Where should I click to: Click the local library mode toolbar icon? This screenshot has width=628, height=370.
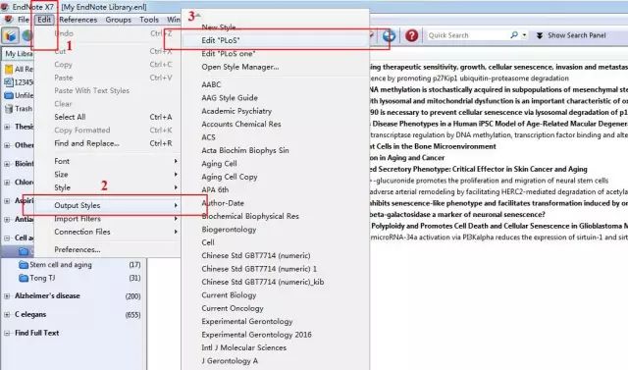click(10, 35)
